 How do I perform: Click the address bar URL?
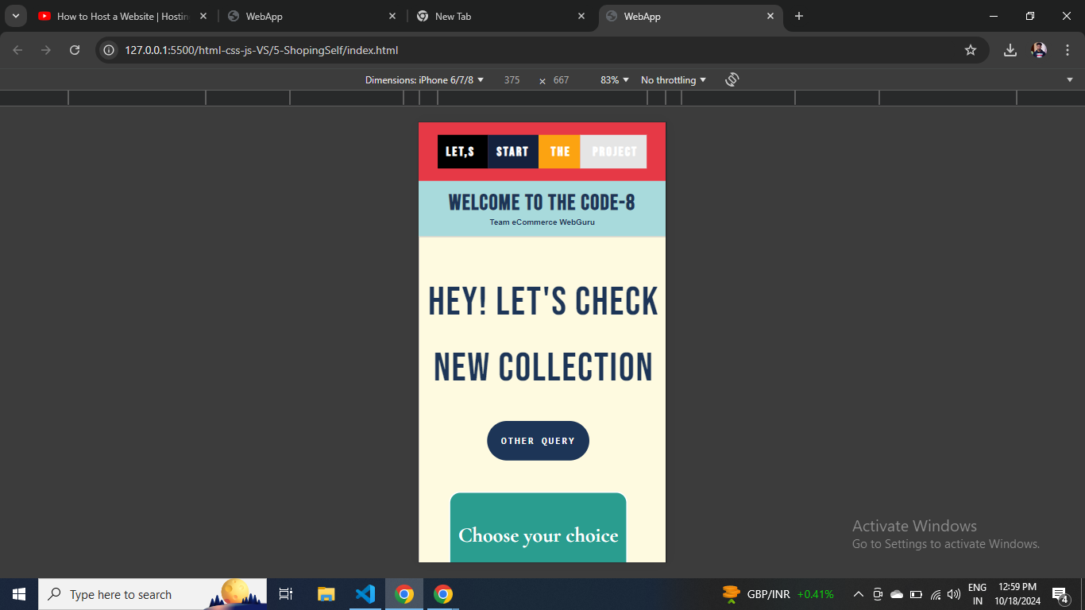[x=261, y=50]
